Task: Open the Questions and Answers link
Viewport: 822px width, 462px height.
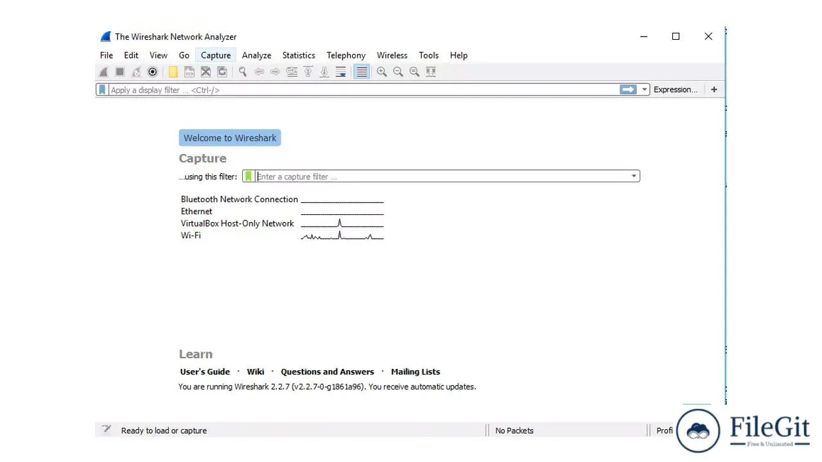Action: coord(328,372)
